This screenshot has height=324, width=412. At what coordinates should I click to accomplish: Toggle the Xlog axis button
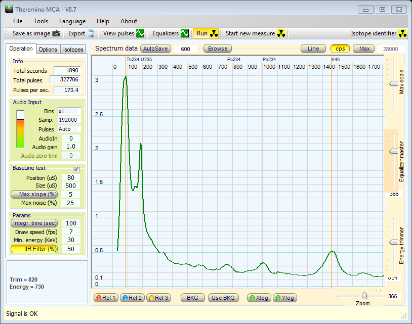pos(259,298)
